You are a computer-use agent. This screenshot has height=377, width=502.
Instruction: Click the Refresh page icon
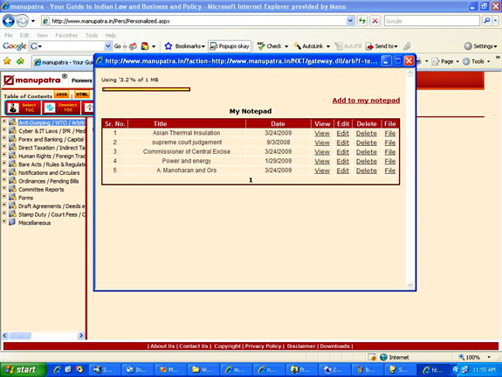coord(362,21)
